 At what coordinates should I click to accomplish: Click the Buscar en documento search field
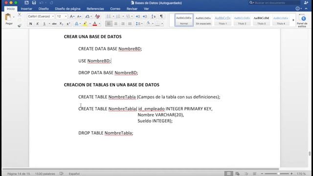click(274, 3)
